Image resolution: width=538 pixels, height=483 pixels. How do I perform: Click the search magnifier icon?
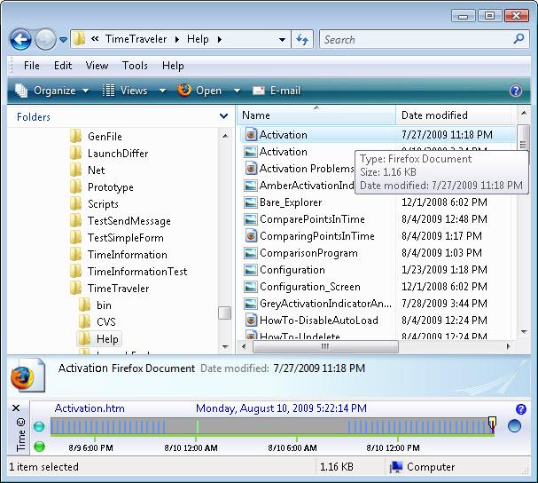point(519,39)
